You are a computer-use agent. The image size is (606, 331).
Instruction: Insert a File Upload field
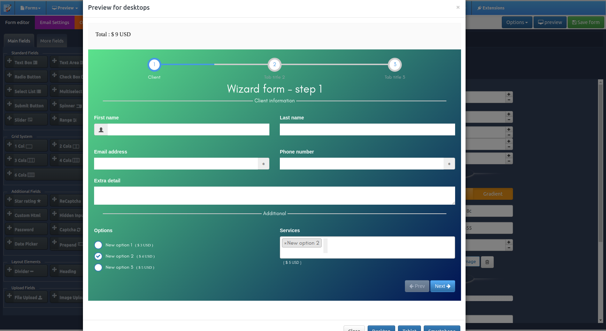[x=26, y=297]
